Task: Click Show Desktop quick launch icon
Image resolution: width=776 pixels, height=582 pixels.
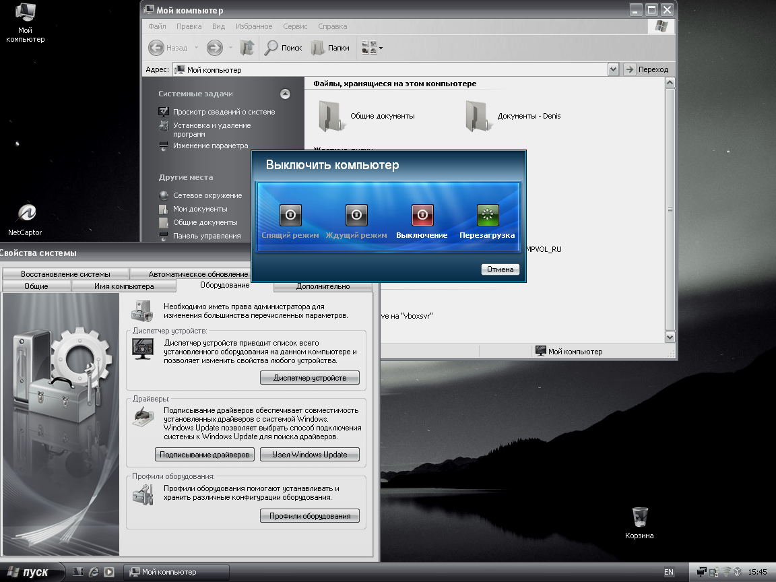Action: 78,572
